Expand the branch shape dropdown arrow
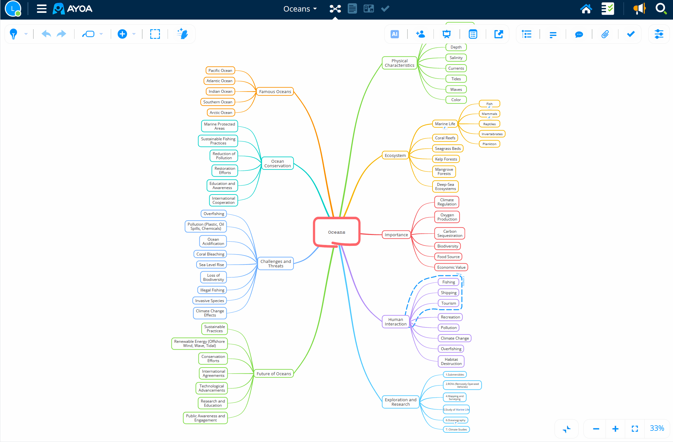This screenshot has height=442, width=673. click(x=101, y=34)
